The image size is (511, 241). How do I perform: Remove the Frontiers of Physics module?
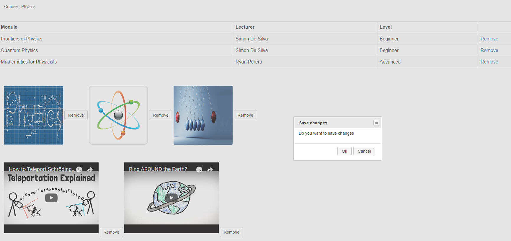coord(489,39)
